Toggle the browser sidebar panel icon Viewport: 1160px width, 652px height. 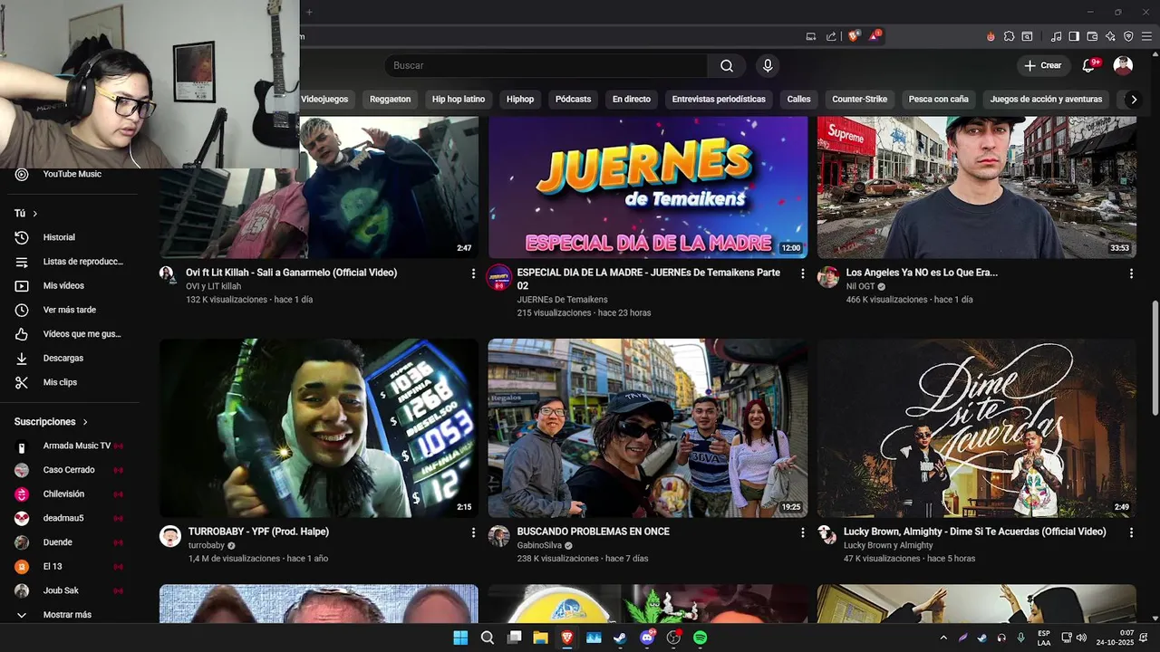click(x=1074, y=36)
